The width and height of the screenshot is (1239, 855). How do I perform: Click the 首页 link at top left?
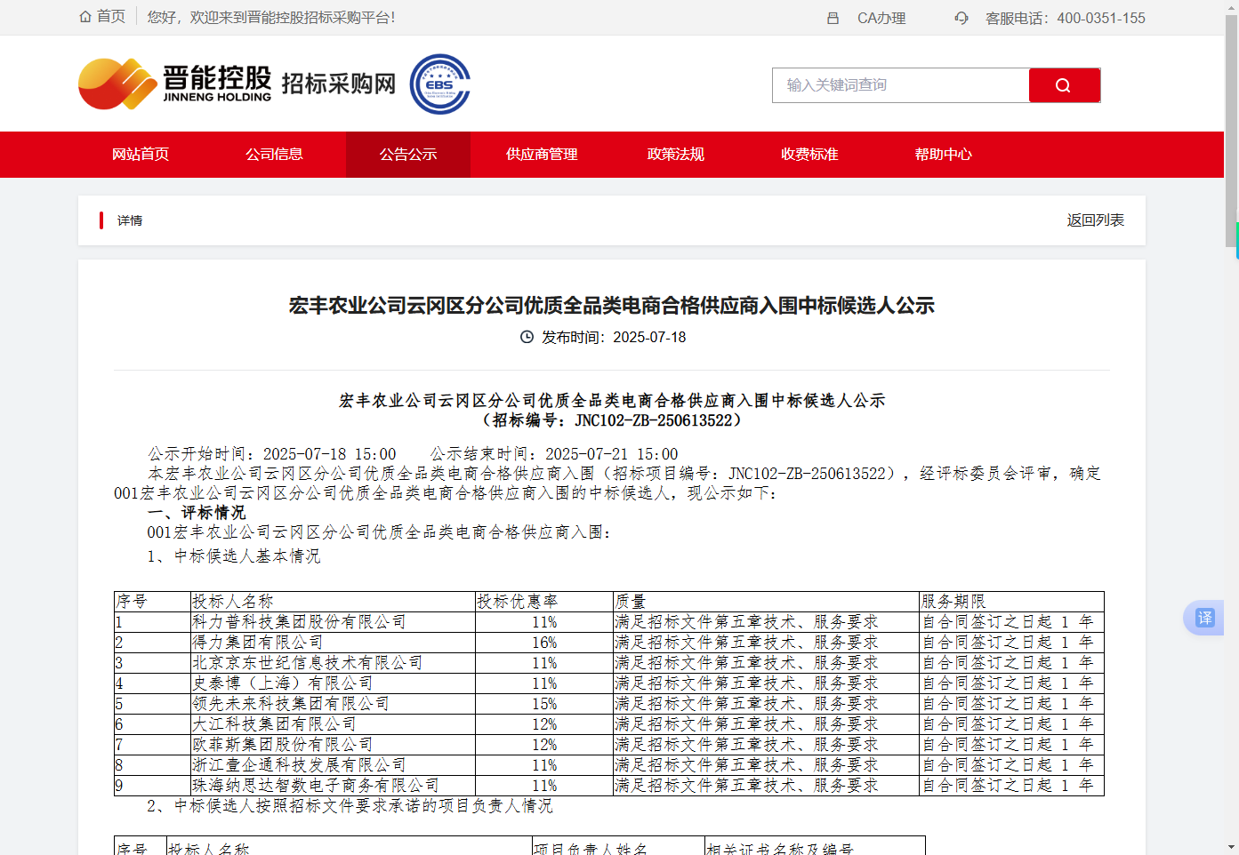point(111,17)
